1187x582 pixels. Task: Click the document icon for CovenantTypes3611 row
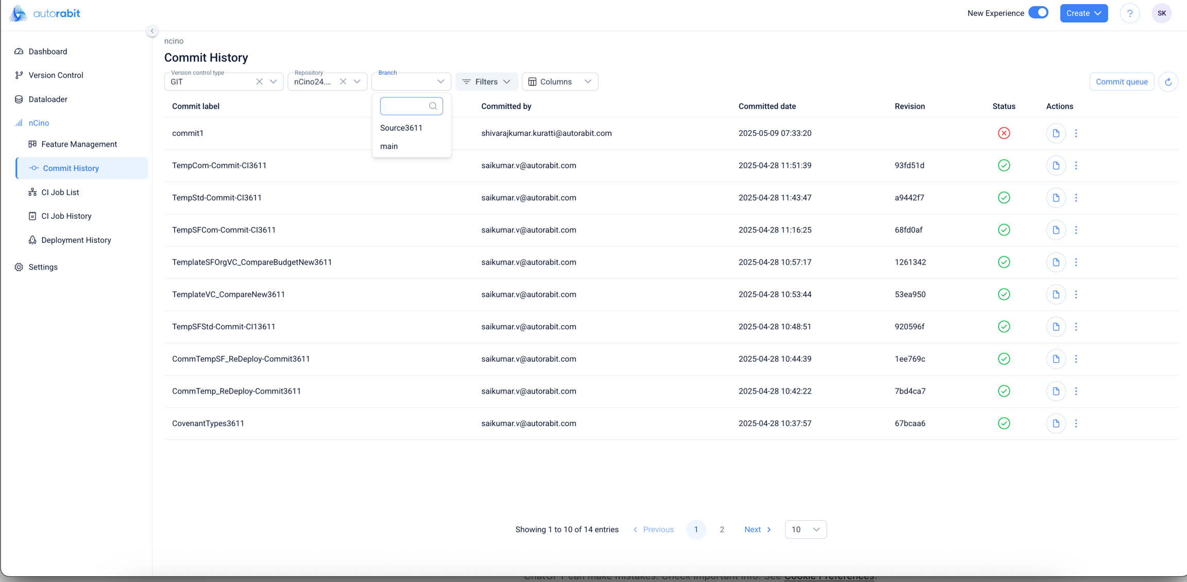(x=1056, y=424)
